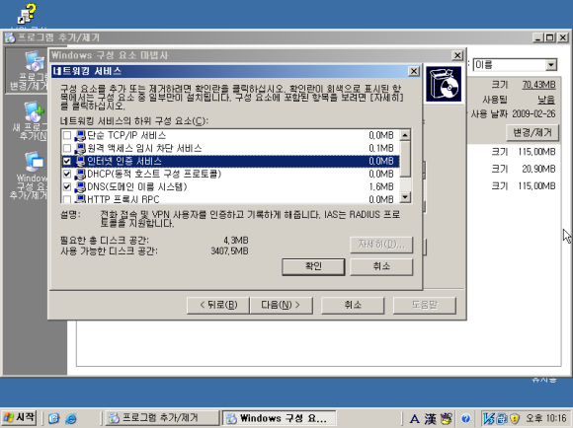Click the 프로그램 추가/제거 title bar icon
This screenshot has width=573, height=428.
point(10,37)
